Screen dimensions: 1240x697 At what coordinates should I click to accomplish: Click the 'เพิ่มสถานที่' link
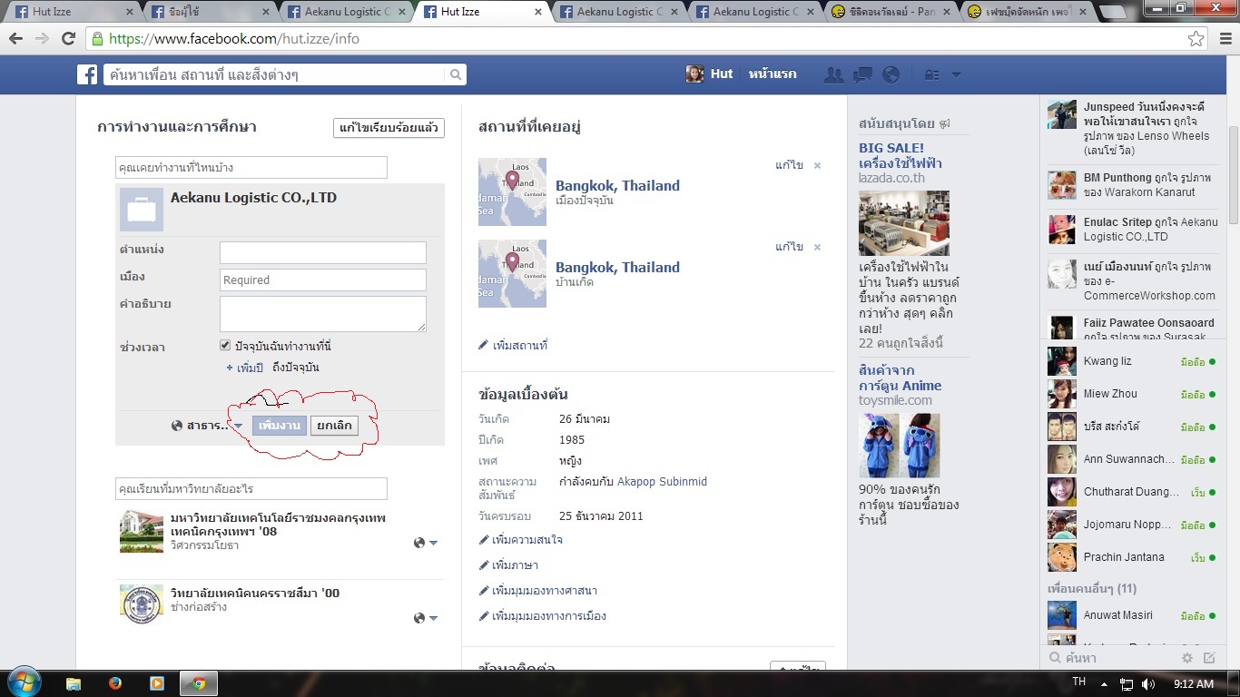(x=513, y=346)
